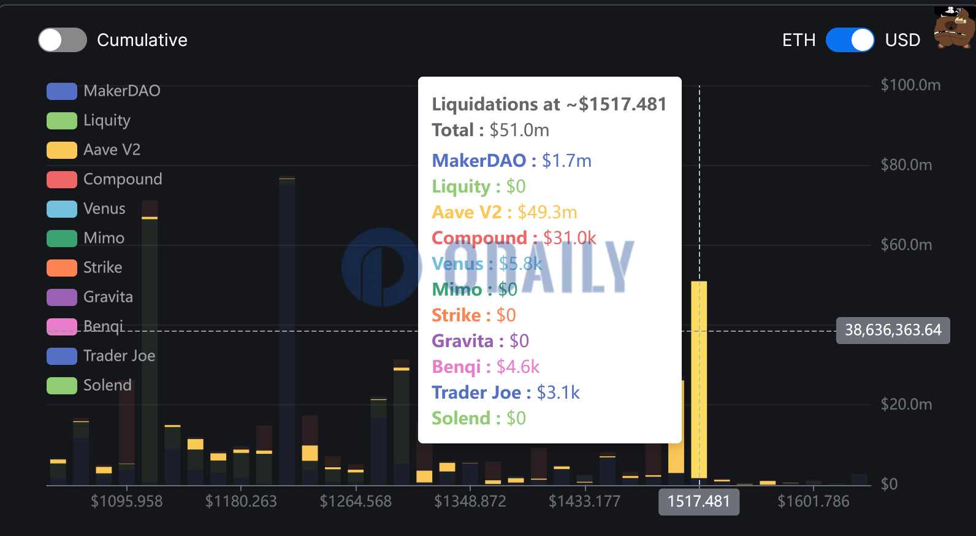This screenshot has width=976, height=536.
Task: Click the Aave V2 yellow legend swatch
Action: [x=62, y=150]
